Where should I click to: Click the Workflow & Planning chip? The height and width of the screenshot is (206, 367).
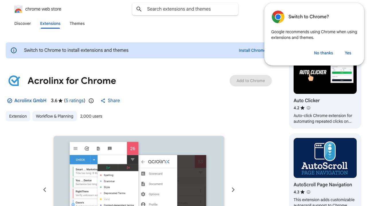click(x=54, y=116)
